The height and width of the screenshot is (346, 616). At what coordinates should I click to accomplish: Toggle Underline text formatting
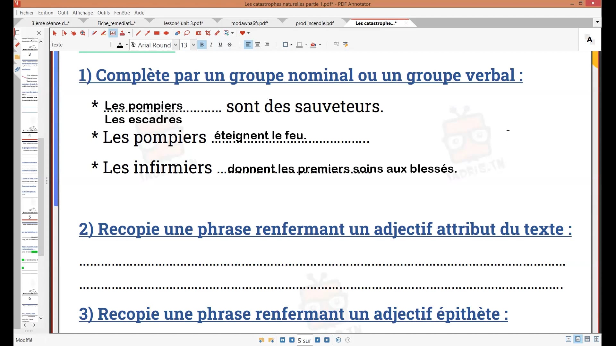coord(220,45)
